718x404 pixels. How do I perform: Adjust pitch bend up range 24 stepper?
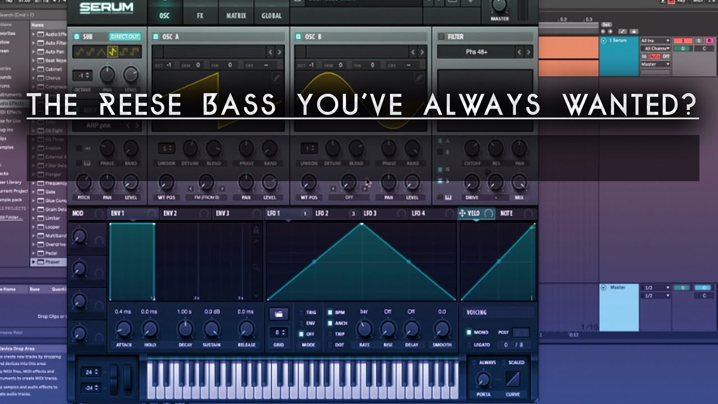click(x=90, y=371)
